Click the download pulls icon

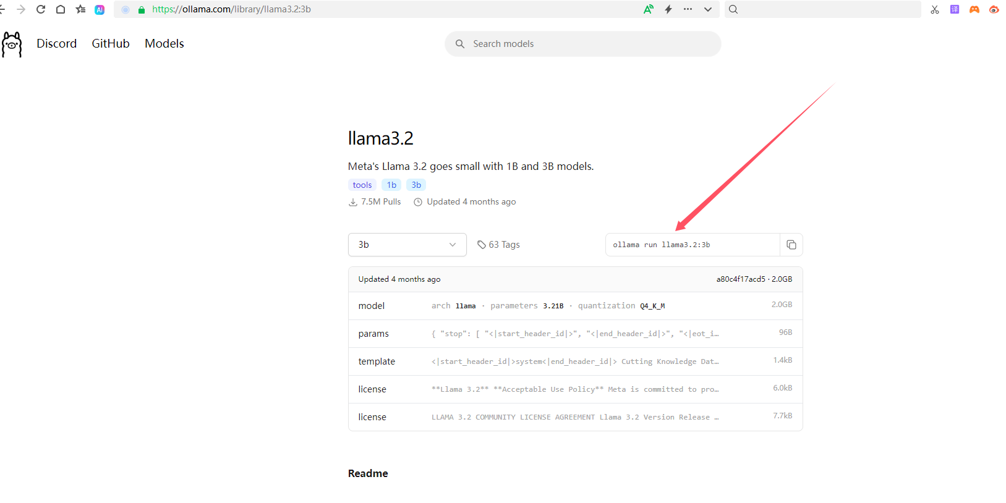(x=353, y=202)
